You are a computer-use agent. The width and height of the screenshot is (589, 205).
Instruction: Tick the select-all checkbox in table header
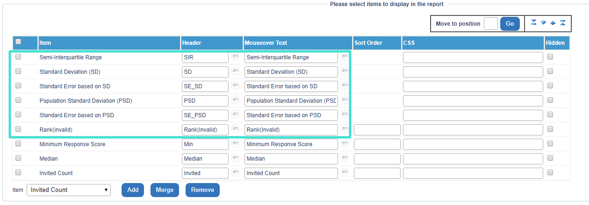18,42
